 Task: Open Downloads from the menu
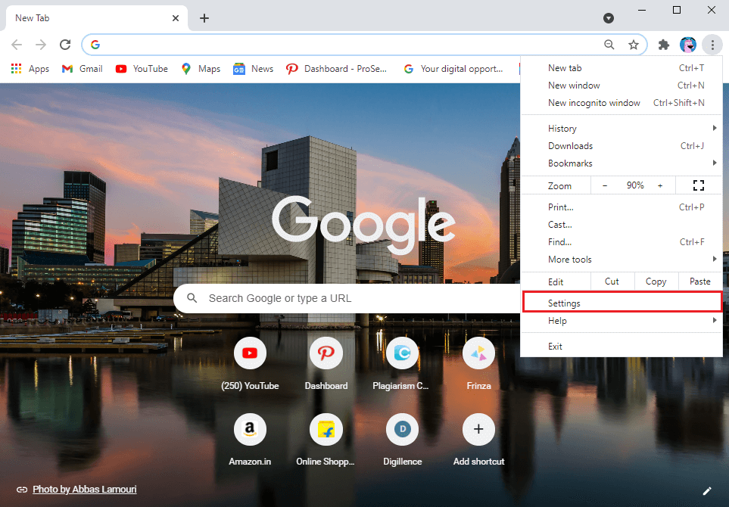(x=571, y=146)
